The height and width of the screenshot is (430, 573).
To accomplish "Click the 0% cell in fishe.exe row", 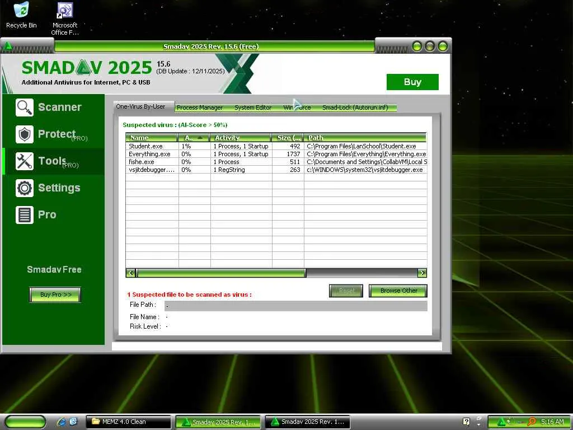I will click(x=186, y=162).
